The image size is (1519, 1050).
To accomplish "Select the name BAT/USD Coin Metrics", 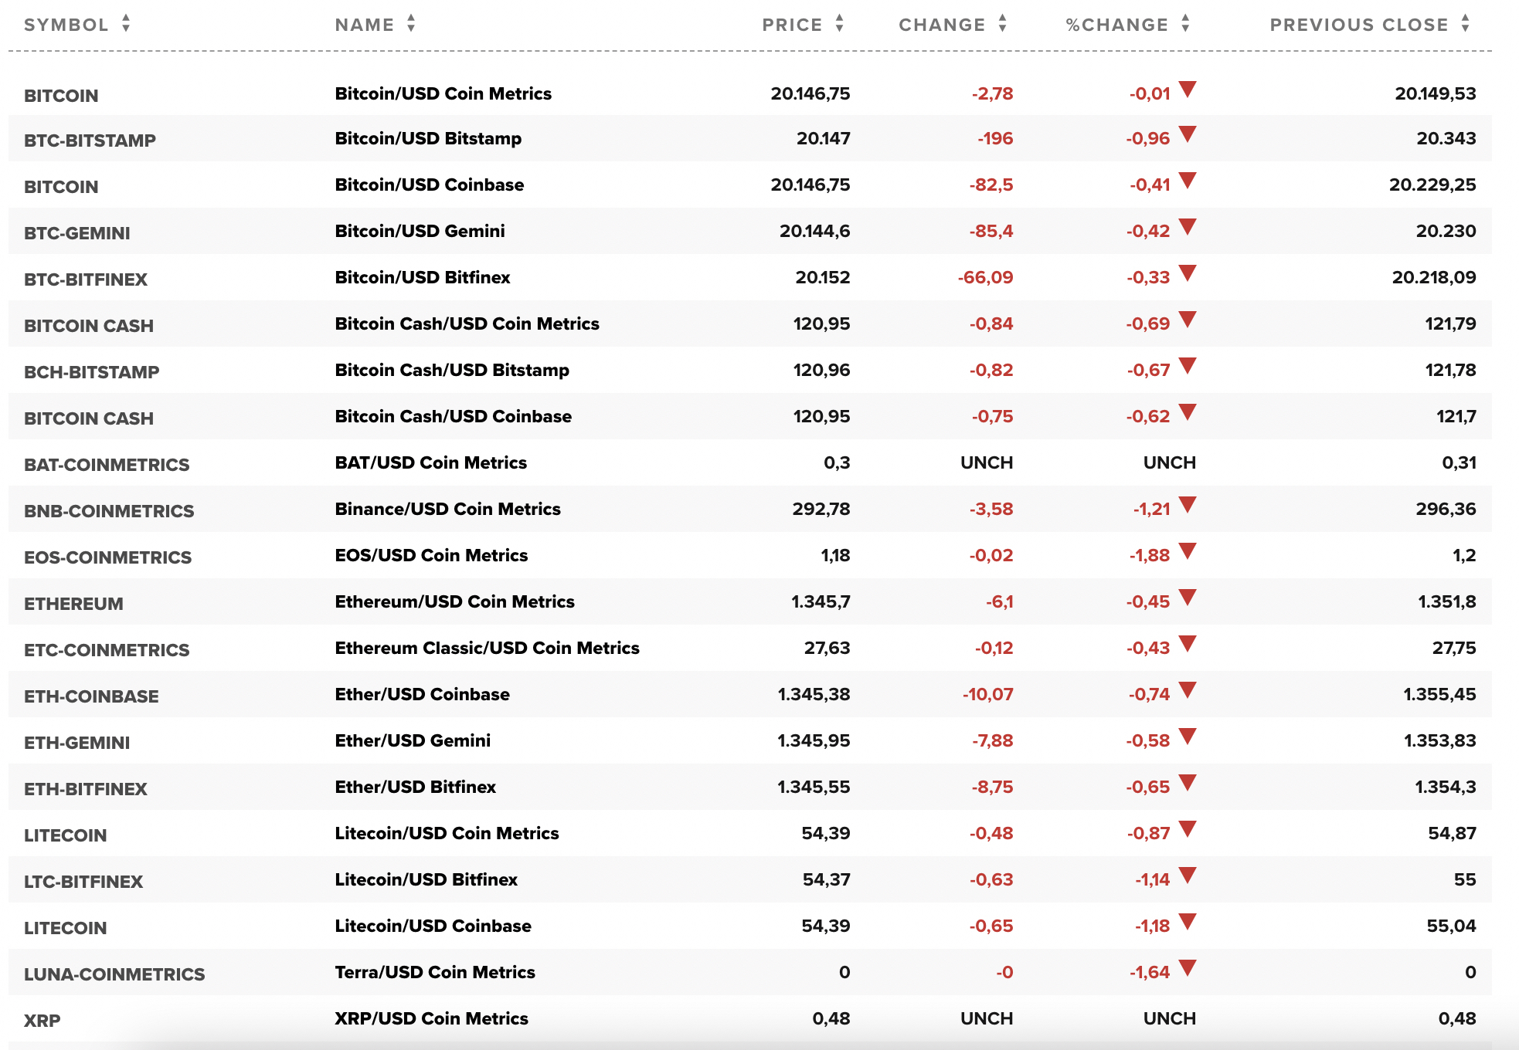I will pos(431,462).
